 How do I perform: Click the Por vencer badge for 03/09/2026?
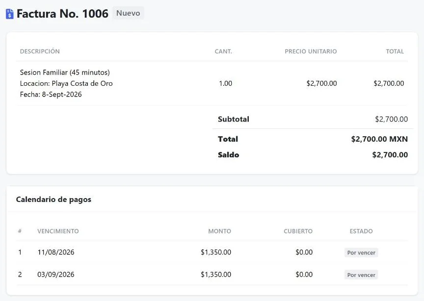point(361,275)
